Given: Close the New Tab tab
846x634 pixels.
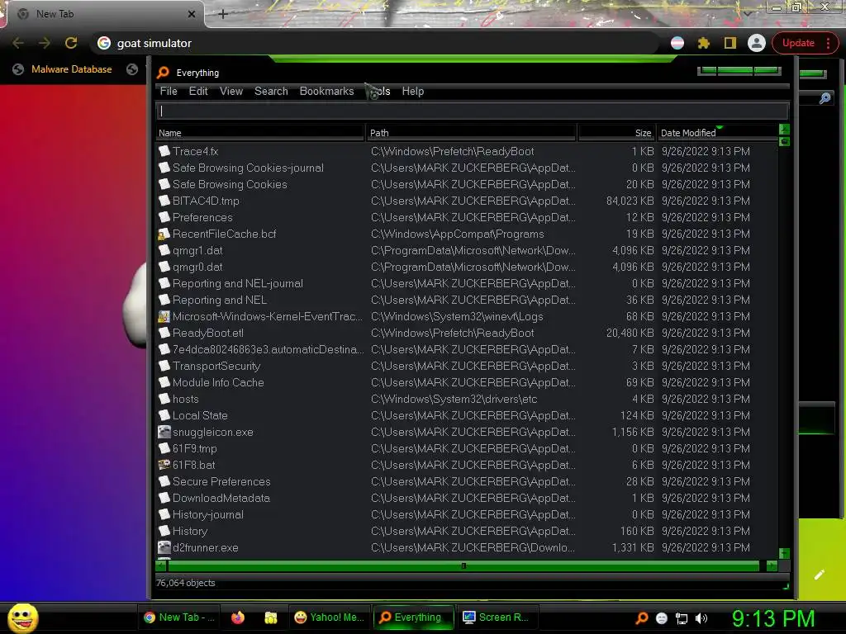Looking at the screenshot, I should click(x=192, y=14).
